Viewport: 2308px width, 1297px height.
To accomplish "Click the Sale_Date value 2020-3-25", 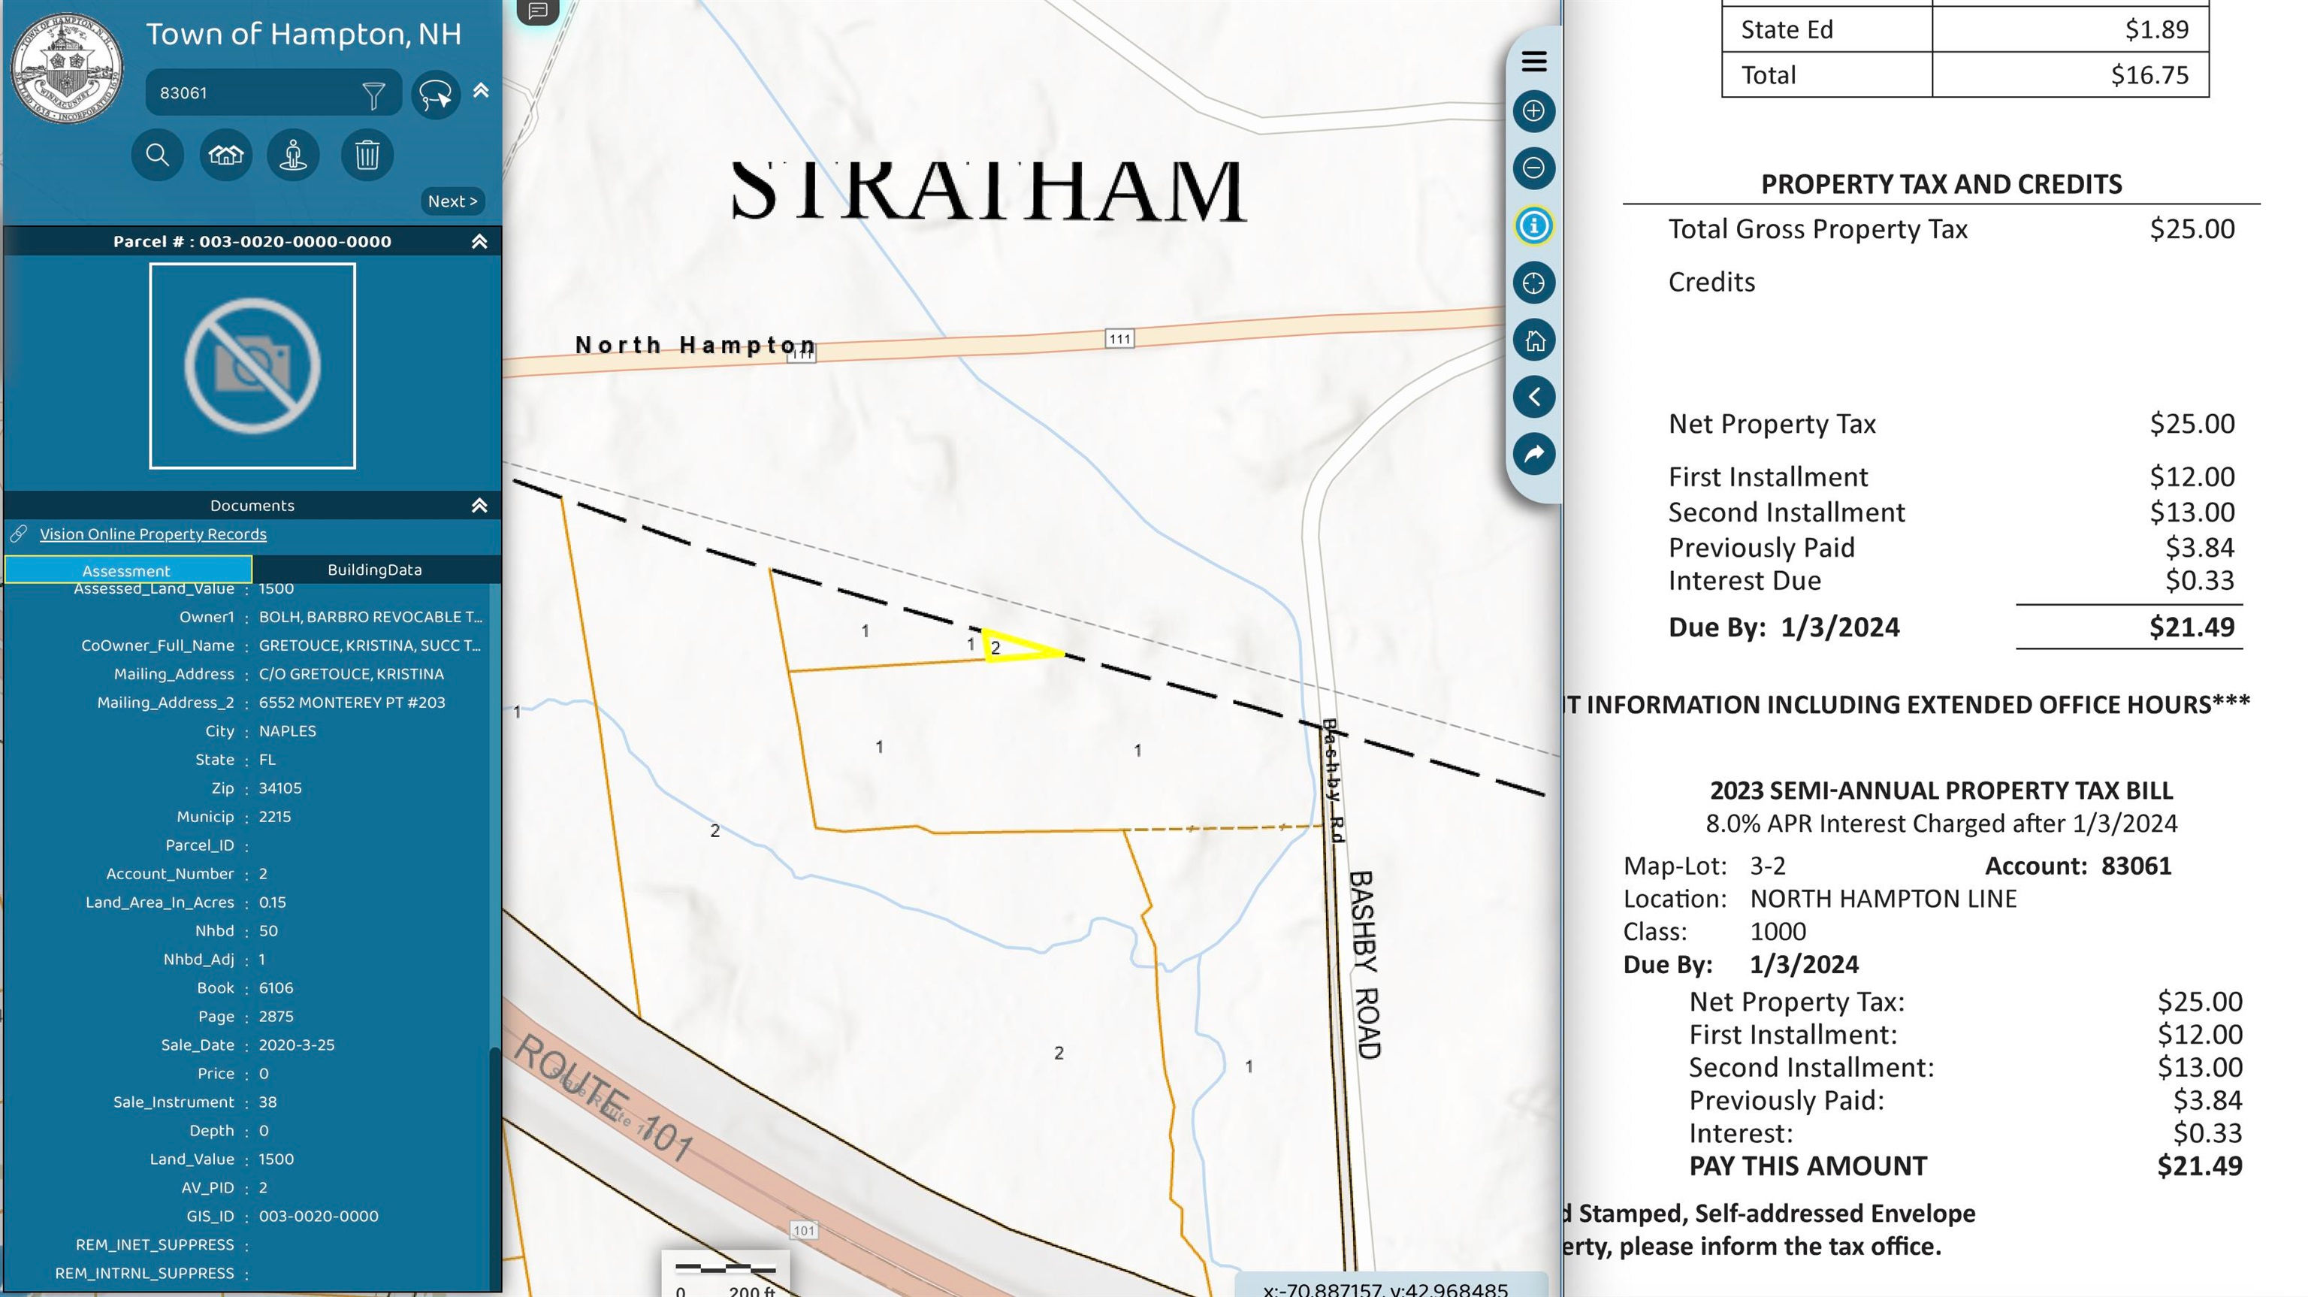I will 297,1045.
